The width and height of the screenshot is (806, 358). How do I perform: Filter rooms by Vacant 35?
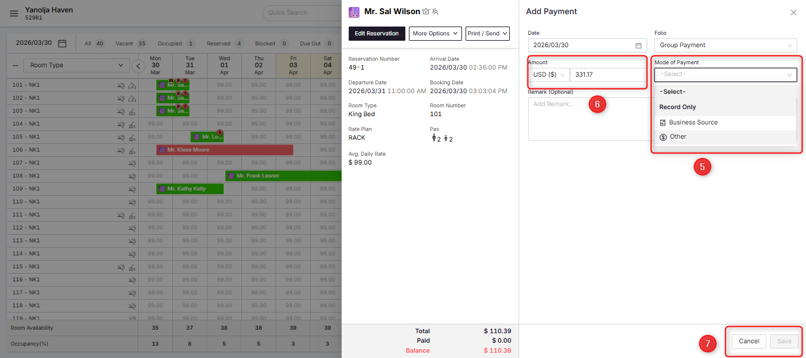[x=131, y=44]
